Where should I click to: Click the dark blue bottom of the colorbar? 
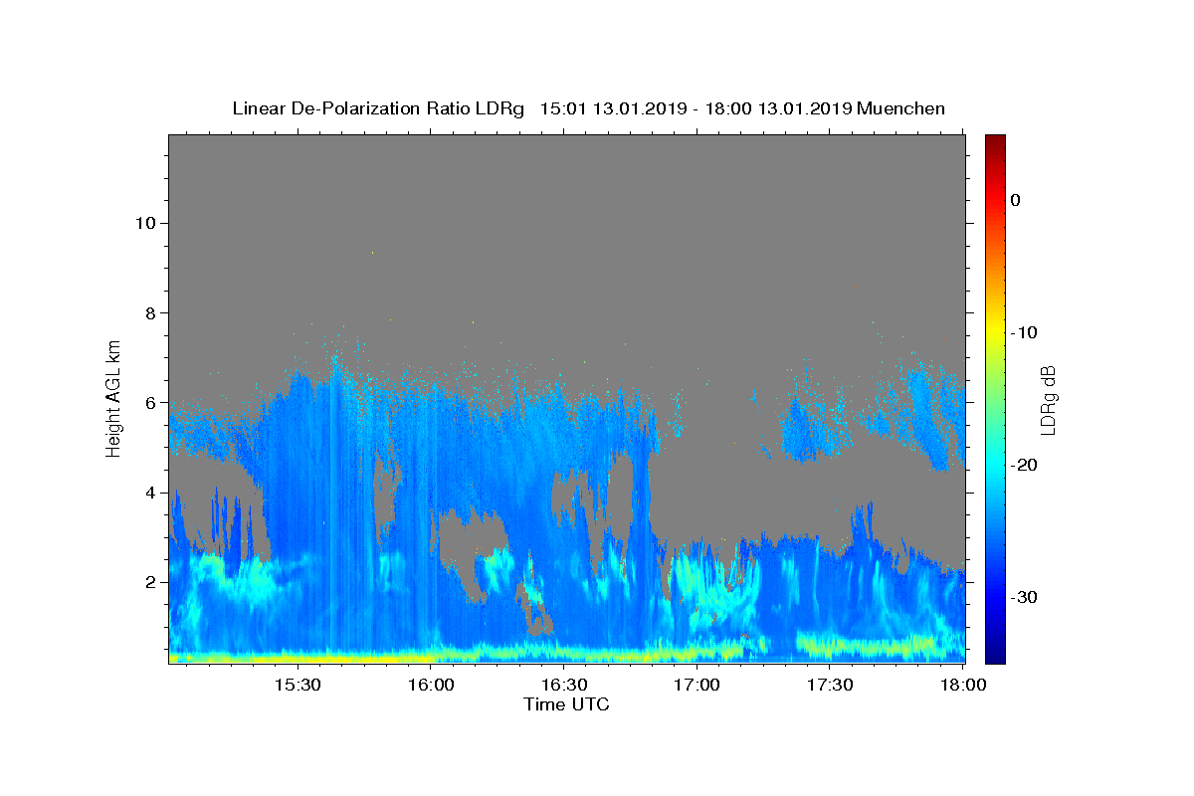click(995, 656)
